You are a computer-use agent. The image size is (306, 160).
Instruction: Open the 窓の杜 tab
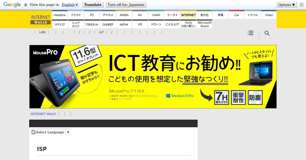click(x=204, y=15)
